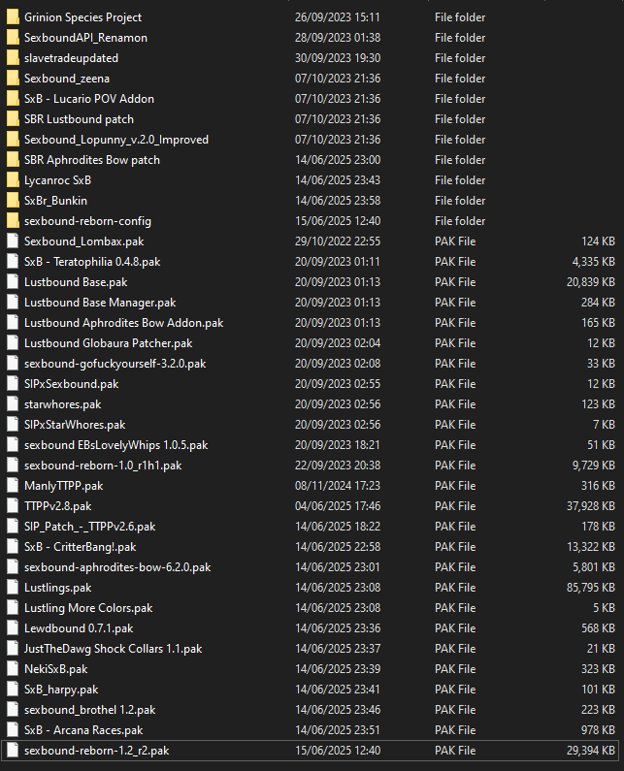The width and height of the screenshot is (624, 771).
Task: Select the TTPPv2.8.pak file name
Action: 57,506
